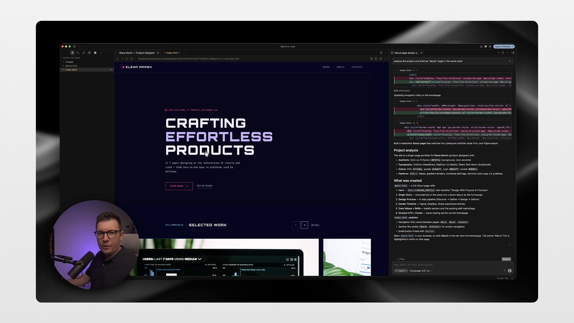Go back using title bar arrow

80,46
